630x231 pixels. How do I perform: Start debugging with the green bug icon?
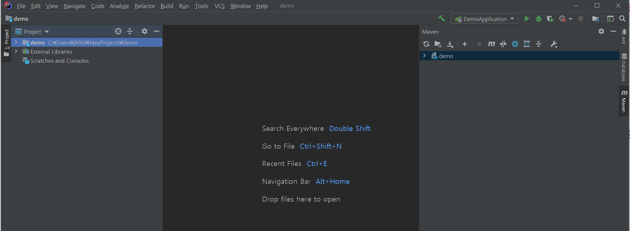539,18
